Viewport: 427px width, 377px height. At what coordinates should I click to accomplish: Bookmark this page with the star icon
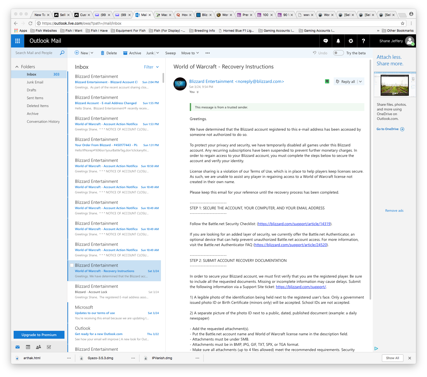pyautogui.click(x=403, y=23)
